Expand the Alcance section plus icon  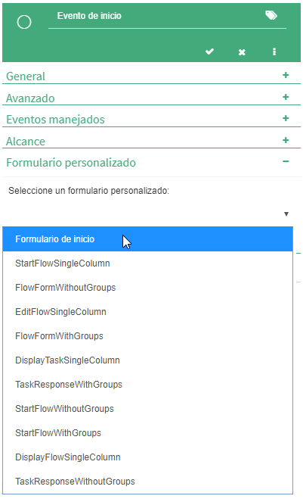pos(286,140)
